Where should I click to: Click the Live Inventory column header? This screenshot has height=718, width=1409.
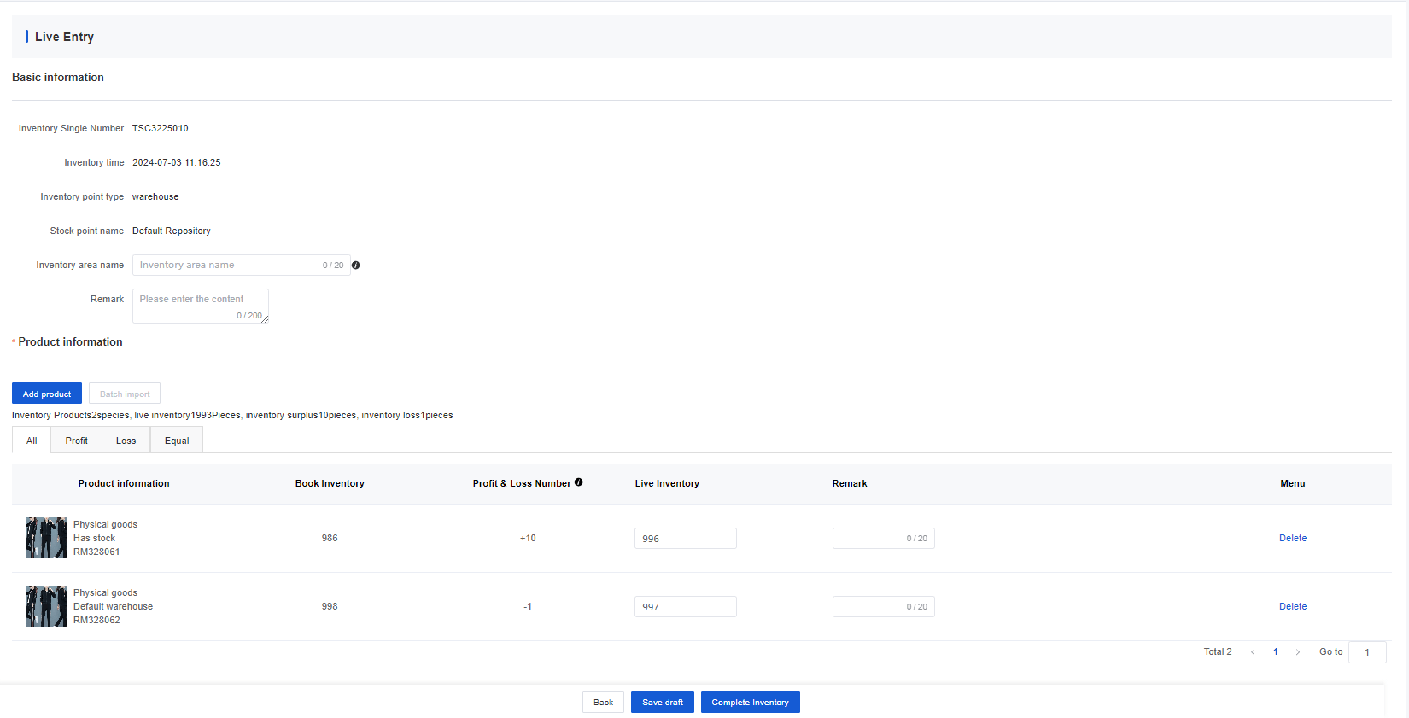[667, 483]
